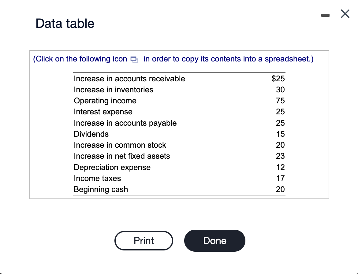This screenshot has width=358, height=274.
Task: Select the Increase in net fixed assets row
Action: point(122,156)
